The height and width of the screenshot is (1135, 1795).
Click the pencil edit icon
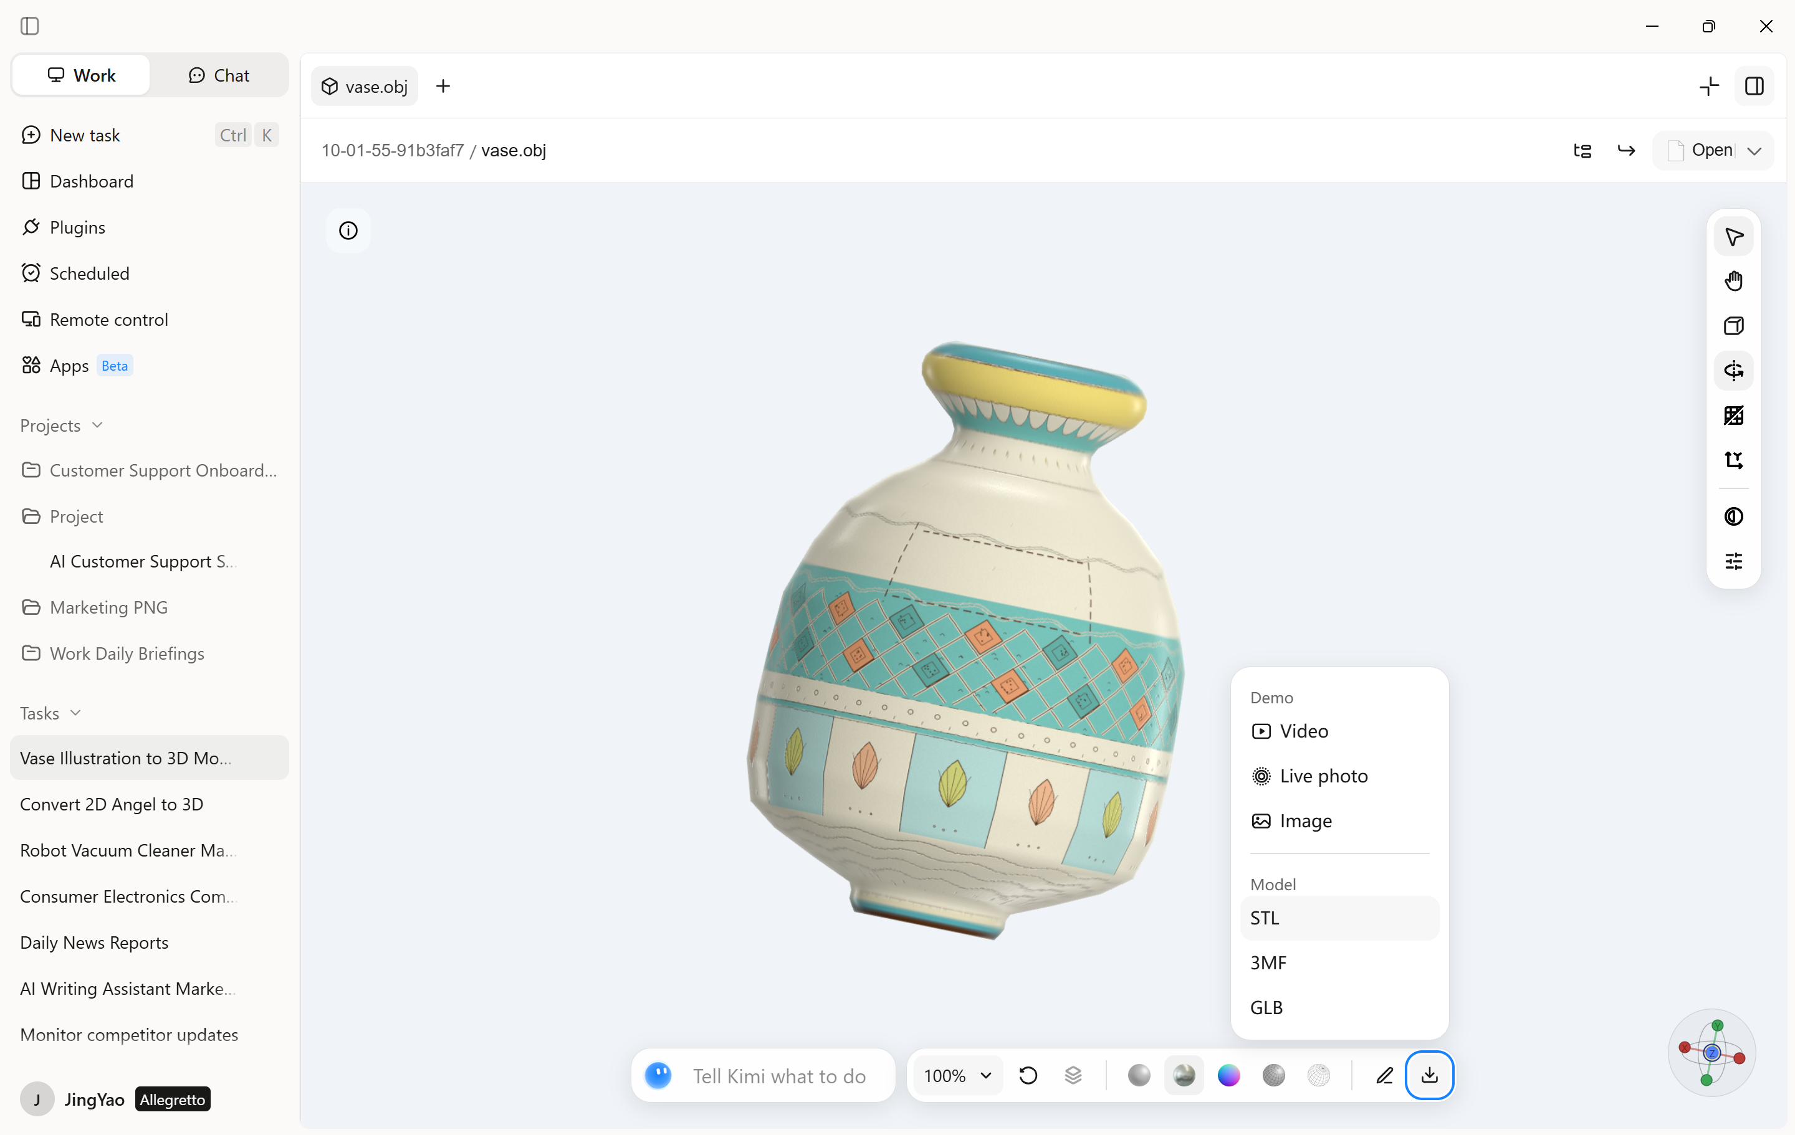pos(1384,1075)
